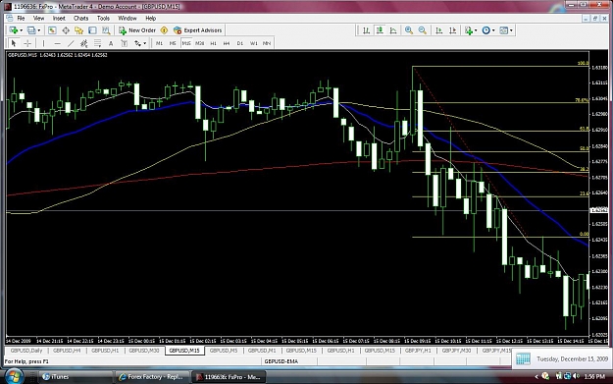613x384 pixels.
Task: Switch to D1 timeframe
Action: pyautogui.click(x=240, y=43)
